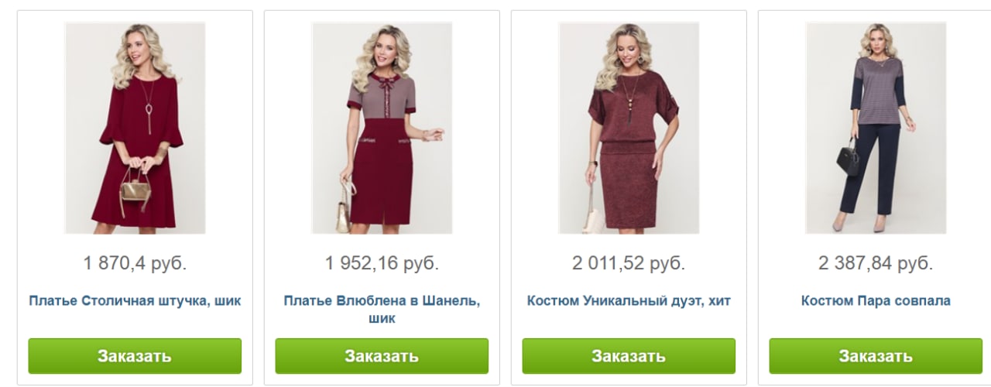
Task: Click the 2 011,52 руб. price
Action: [629, 263]
